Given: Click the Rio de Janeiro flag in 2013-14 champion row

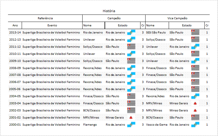Looking at the screenshot, I should [131, 32].
